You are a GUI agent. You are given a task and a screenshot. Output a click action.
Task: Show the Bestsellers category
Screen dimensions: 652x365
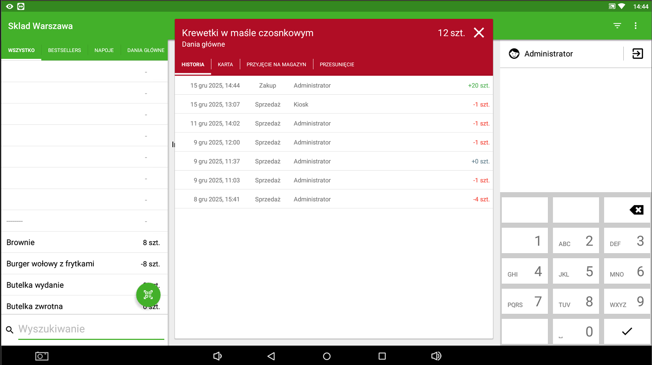tap(65, 50)
